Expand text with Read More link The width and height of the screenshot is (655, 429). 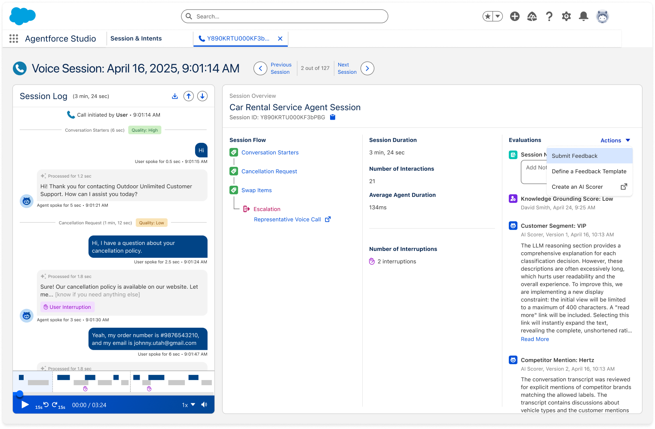pos(535,339)
